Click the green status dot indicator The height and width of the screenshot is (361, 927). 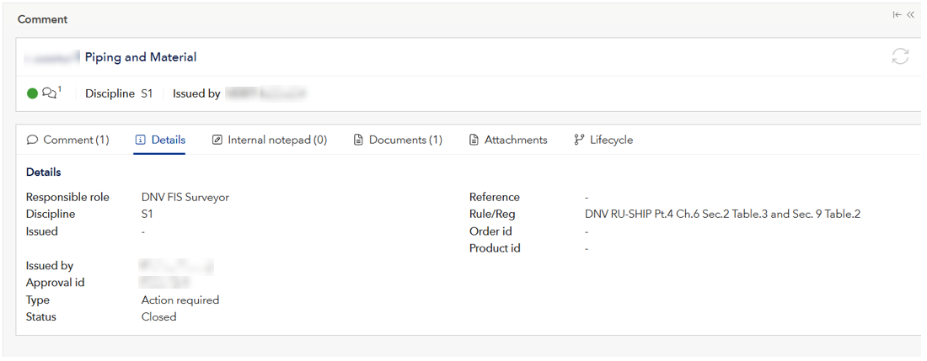tap(33, 93)
